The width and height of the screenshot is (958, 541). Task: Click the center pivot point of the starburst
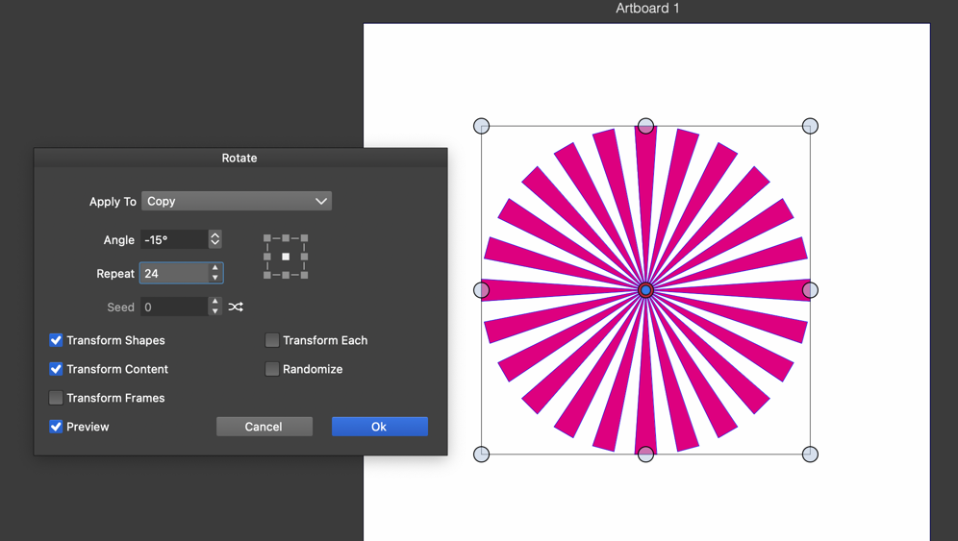pos(646,290)
